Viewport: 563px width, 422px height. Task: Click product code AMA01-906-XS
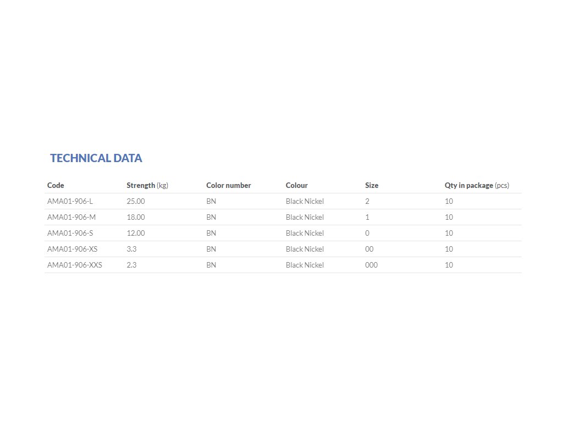pyautogui.click(x=72, y=249)
